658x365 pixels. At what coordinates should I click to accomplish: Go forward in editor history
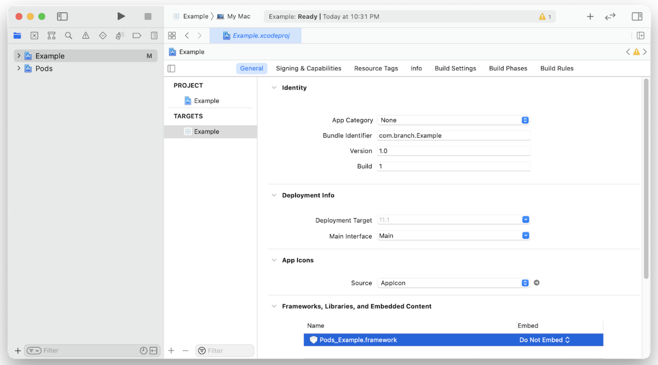(200, 36)
